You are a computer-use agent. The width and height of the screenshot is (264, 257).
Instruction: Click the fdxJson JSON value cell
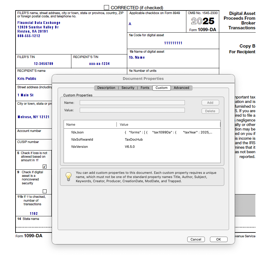pos(168,132)
